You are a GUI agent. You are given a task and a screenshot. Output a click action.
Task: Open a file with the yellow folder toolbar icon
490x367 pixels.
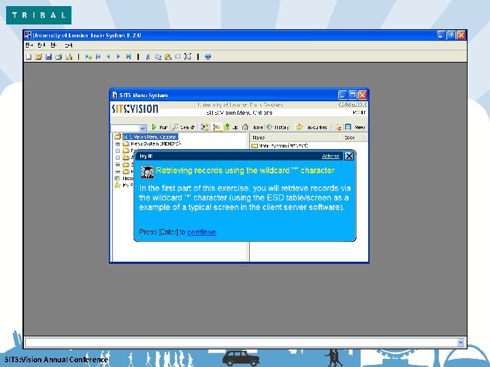(x=38, y=56)
